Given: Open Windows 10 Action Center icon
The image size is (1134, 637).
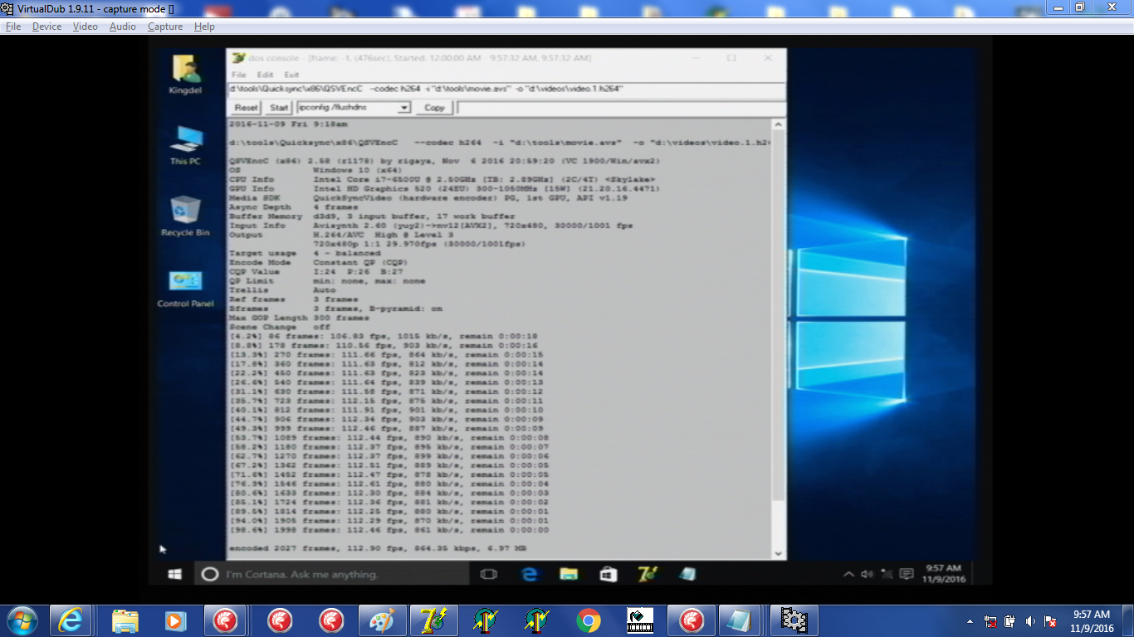Looking at the screenshot, I should 907,574.
